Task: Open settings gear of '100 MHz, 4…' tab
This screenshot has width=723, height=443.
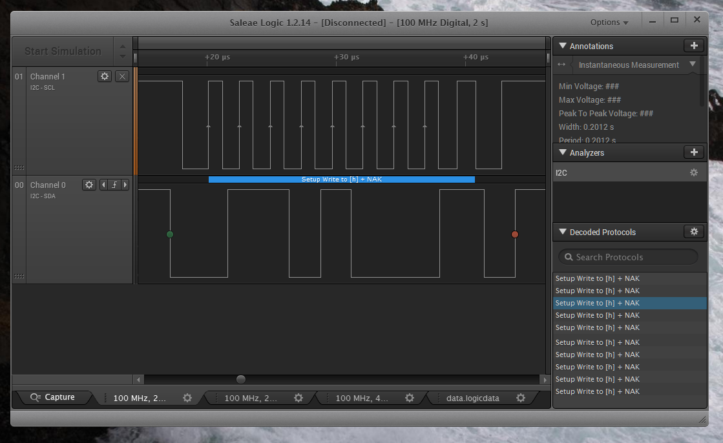Action: (410, 398)
